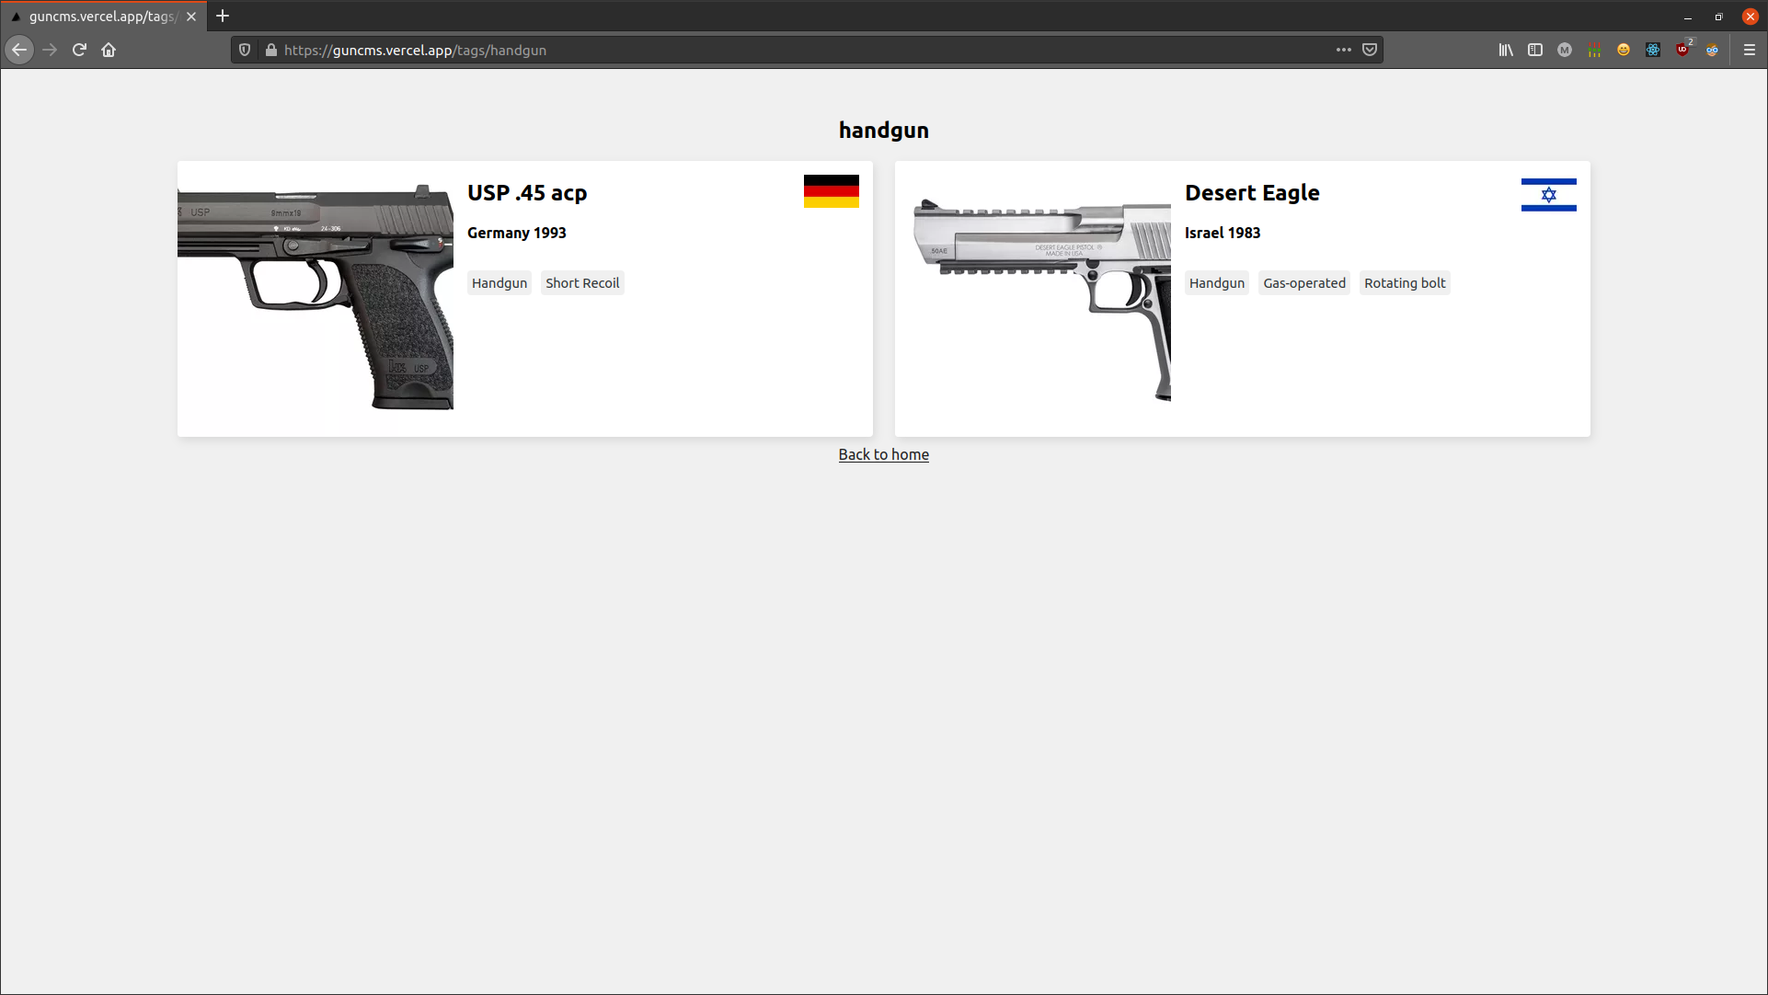Show tracking protection shield info
This screenshot has height=995, width=1768.
[245, 50]
